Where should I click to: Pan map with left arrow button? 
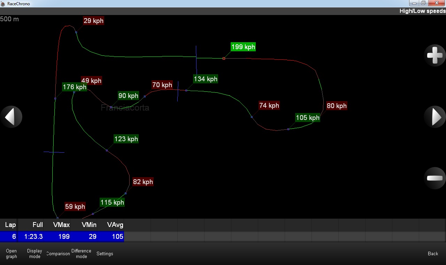click(x=11, y=117)
